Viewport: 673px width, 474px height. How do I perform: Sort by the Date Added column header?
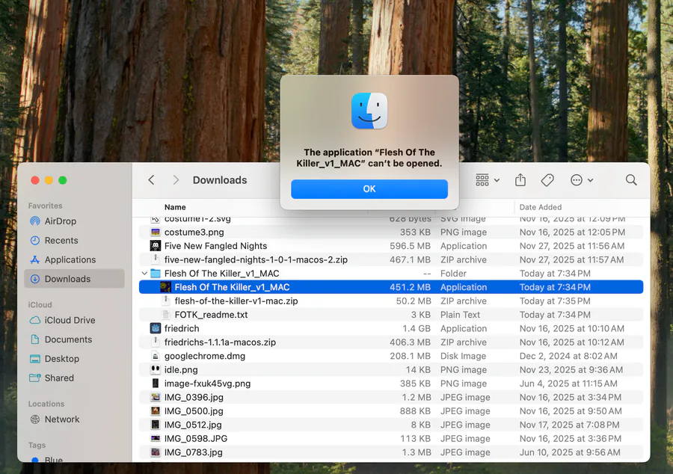click(541, 207)
